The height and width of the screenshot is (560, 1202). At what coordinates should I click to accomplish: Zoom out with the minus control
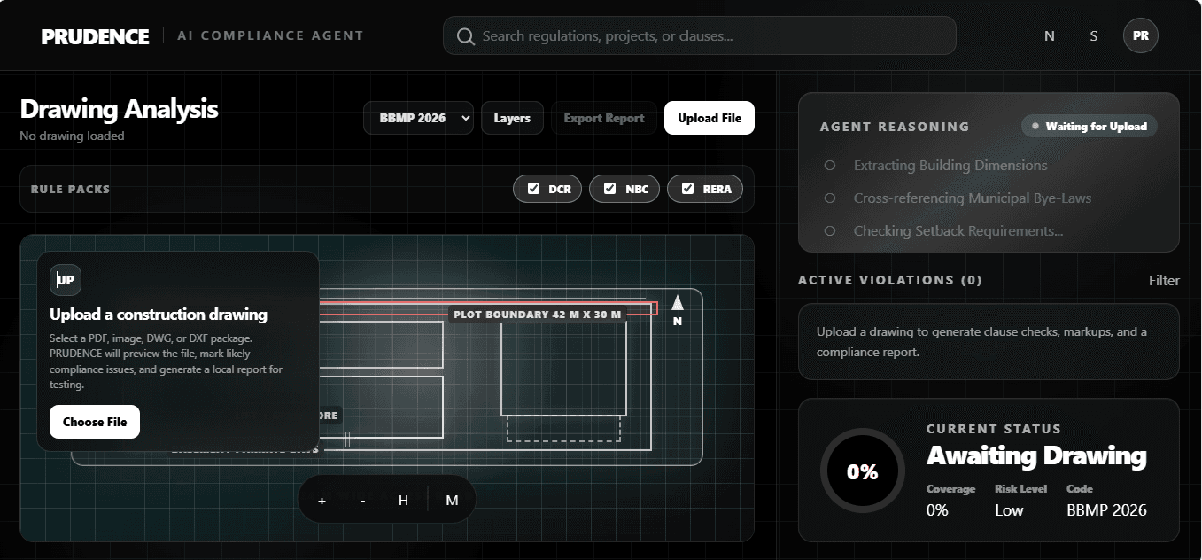[x=363, y=501]
